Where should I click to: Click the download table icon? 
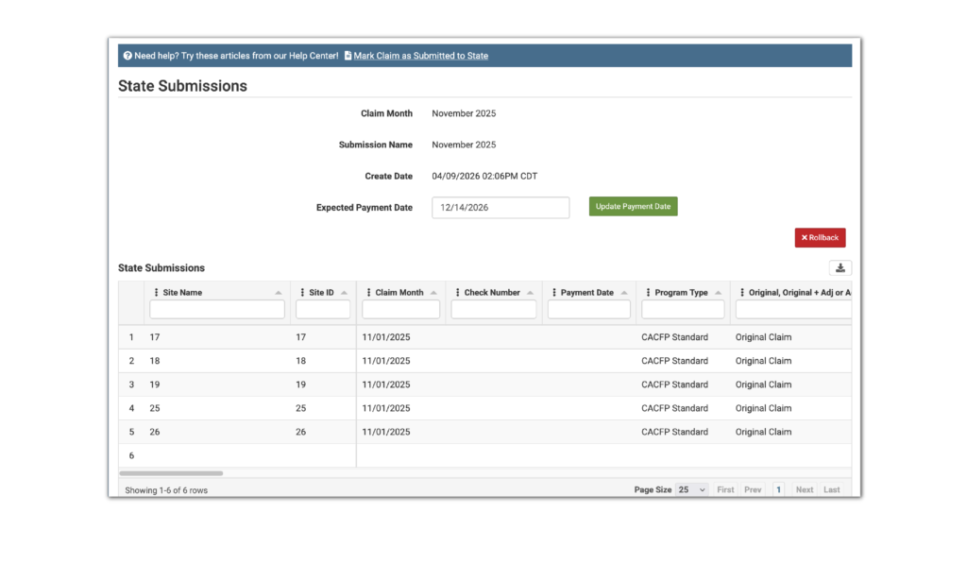point(840,267)
